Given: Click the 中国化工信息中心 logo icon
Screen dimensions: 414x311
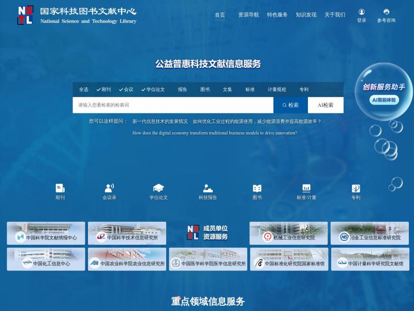Looking at the screenshot, I should coord(27,263).
